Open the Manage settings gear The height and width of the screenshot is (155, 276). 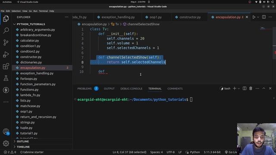pos(6,143)
